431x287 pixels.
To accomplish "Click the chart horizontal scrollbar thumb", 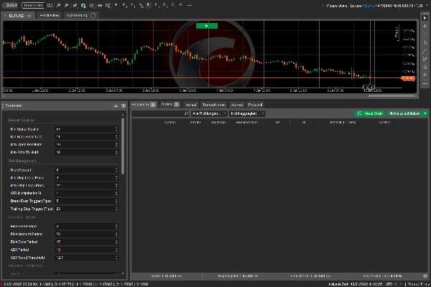I will point(391,96).
